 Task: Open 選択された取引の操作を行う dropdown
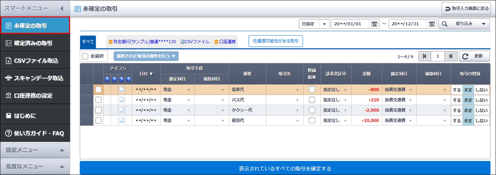[146, 56]
